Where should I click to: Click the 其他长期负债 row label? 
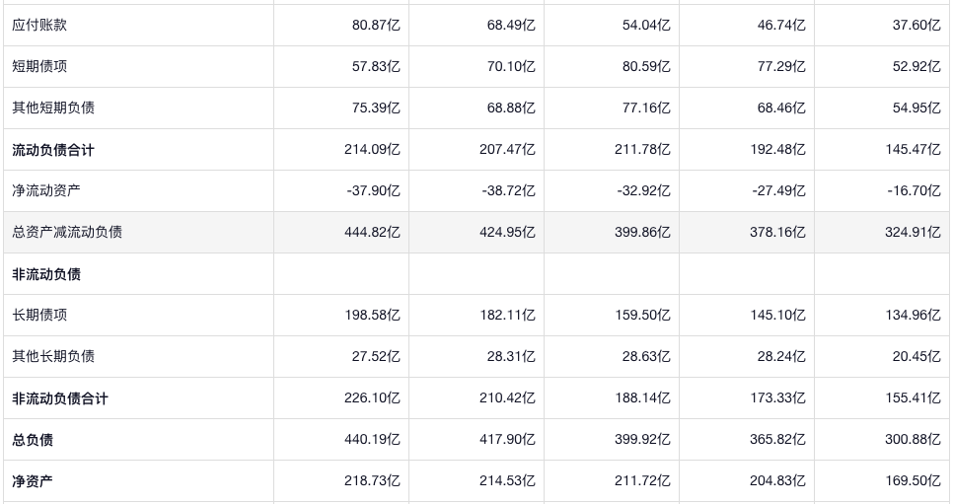[x=53, y=356]
